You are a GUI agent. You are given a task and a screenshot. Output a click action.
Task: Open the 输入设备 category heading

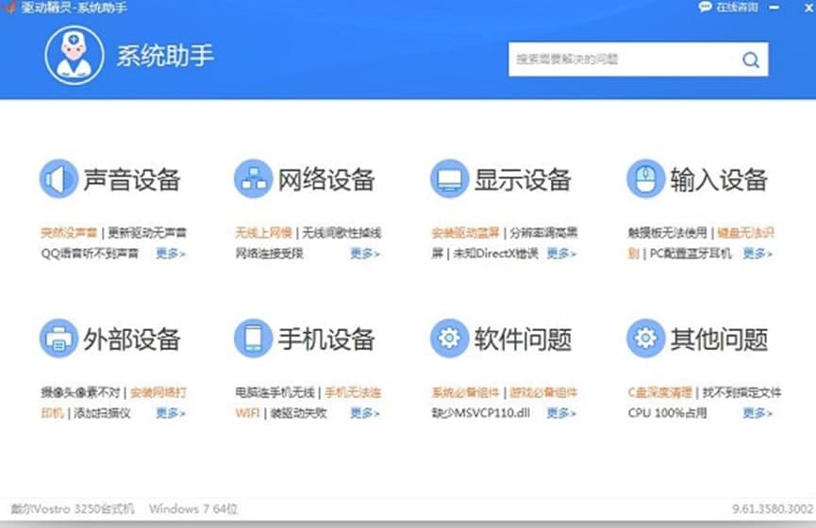(x=719, y=180)
